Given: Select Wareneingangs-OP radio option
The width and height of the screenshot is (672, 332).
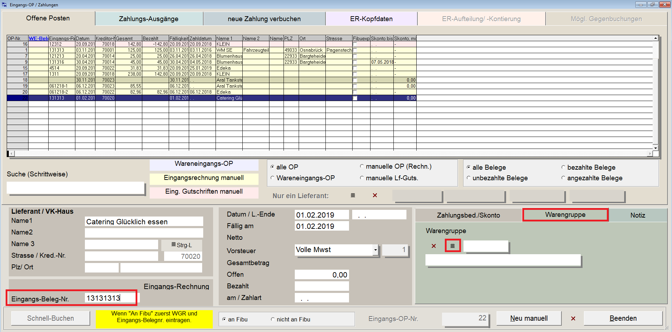Looking at the screenshot, I should [x=272, y=178].
